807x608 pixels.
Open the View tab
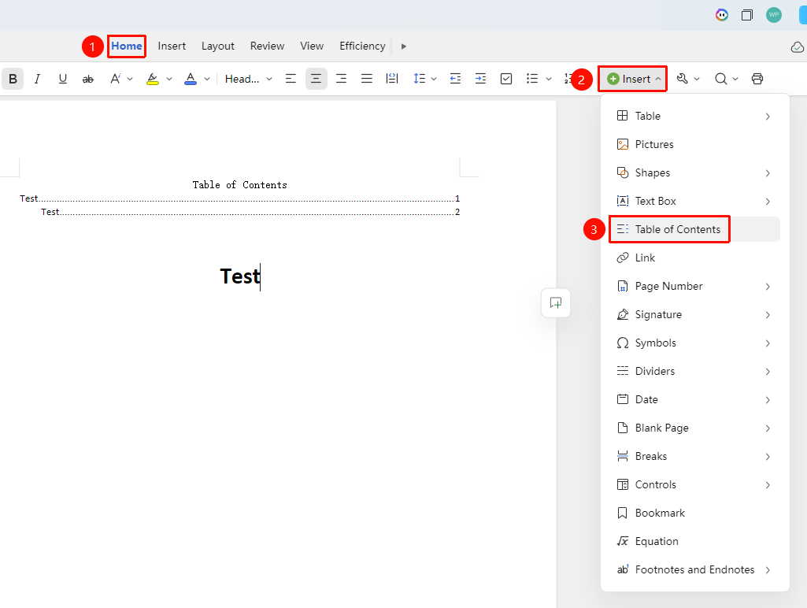[312, 46]
